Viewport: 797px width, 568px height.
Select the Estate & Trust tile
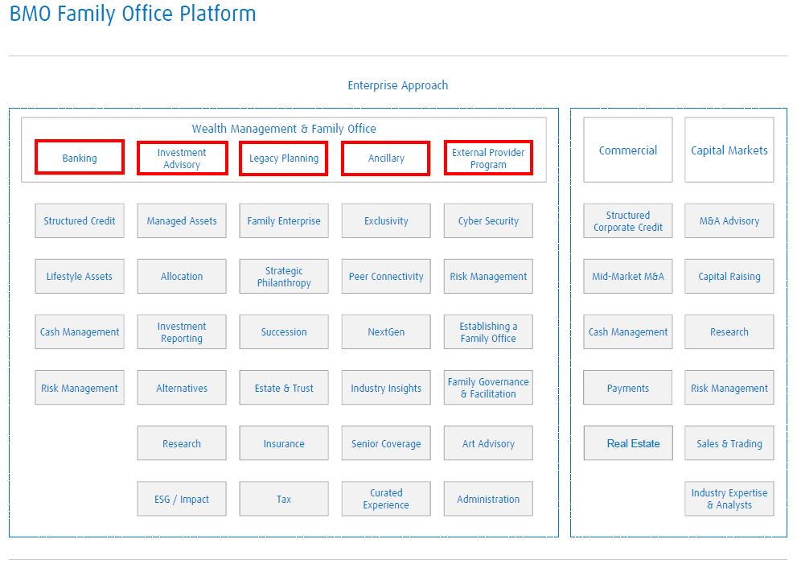(x=284, y=388)
